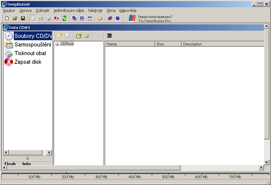The width and height of the screenshot is (271, 185).
Task: Click the green refresh arrows icon
Action: pyautogui.click(x=64, y=18)
